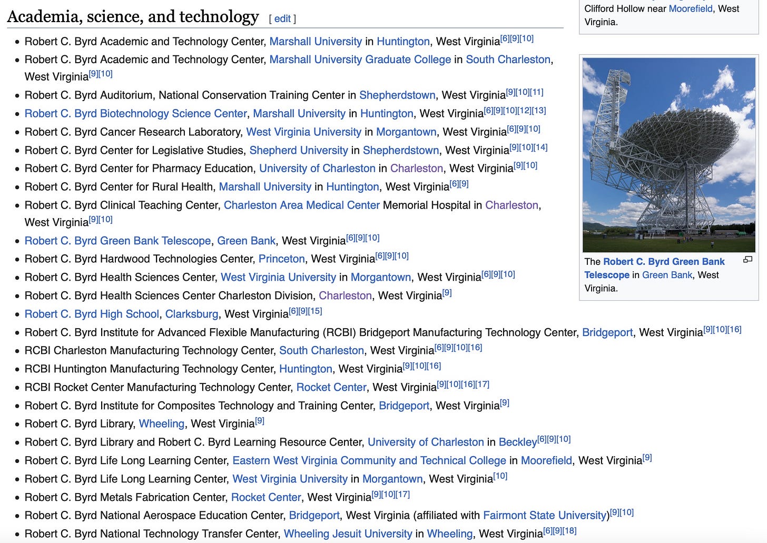
Task: Click citation [12] in Biotechnology Science Center row
Action: [525, 111]
